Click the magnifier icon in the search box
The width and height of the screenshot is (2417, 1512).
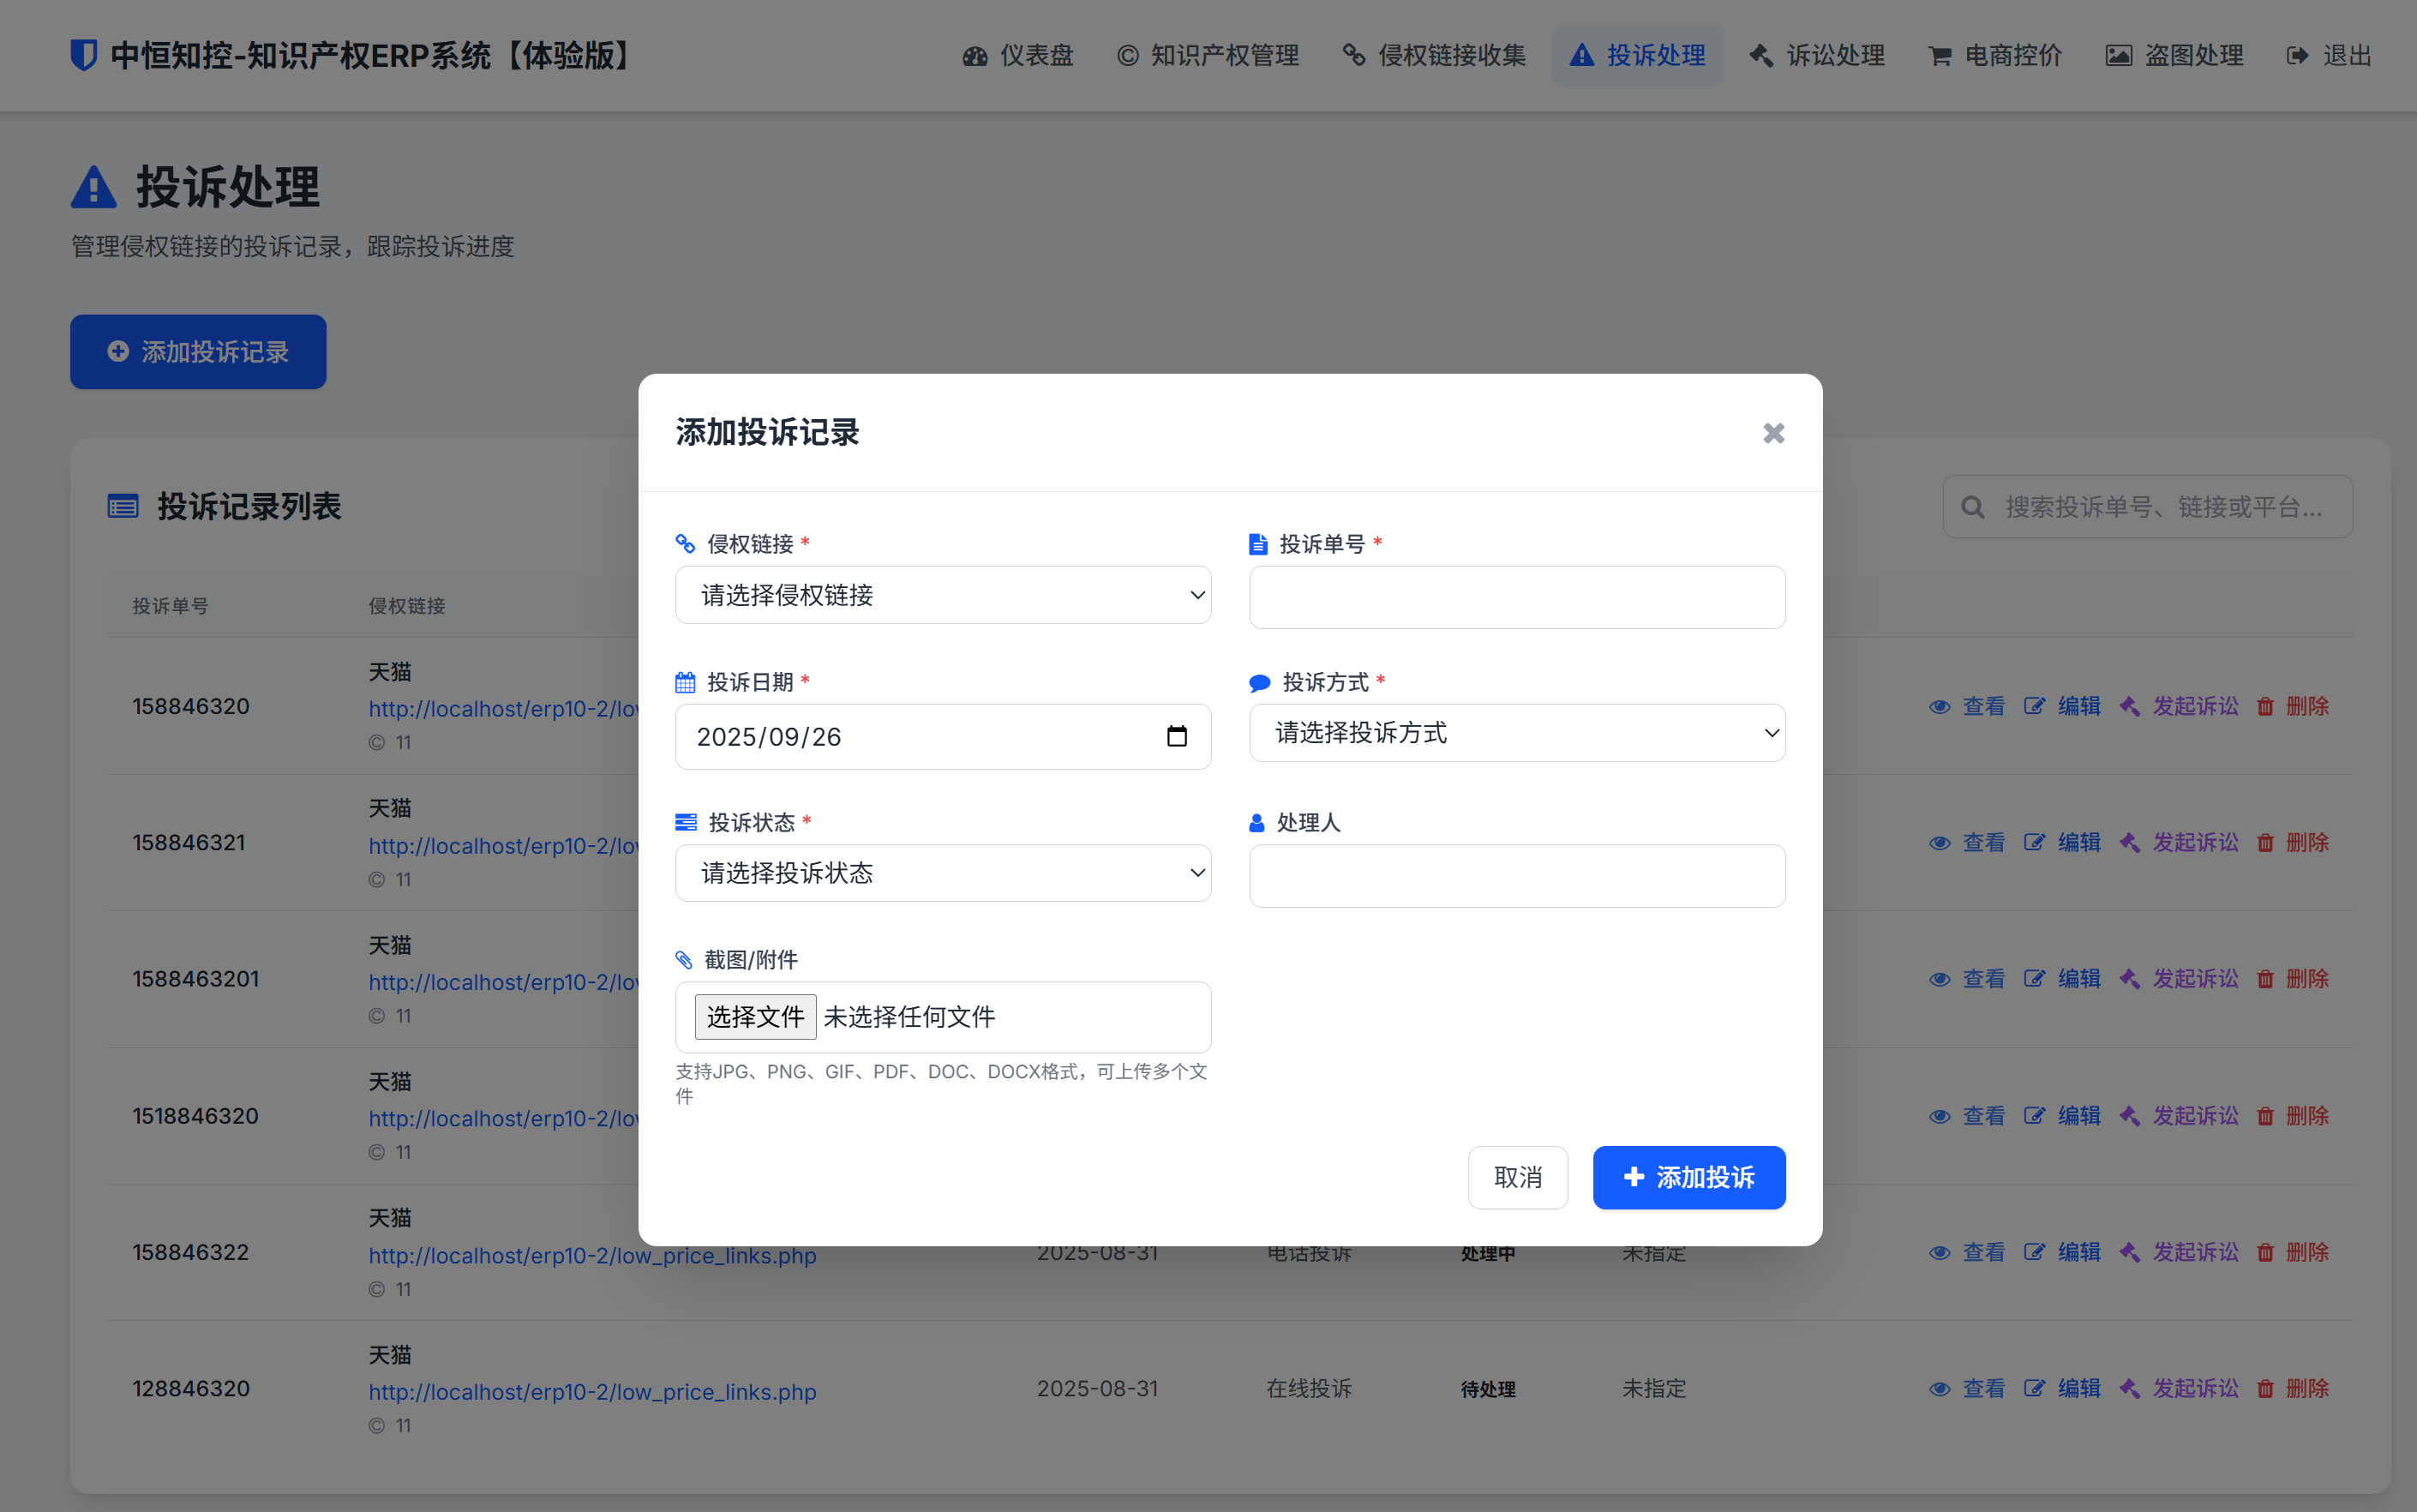[x=1972, y=506]
